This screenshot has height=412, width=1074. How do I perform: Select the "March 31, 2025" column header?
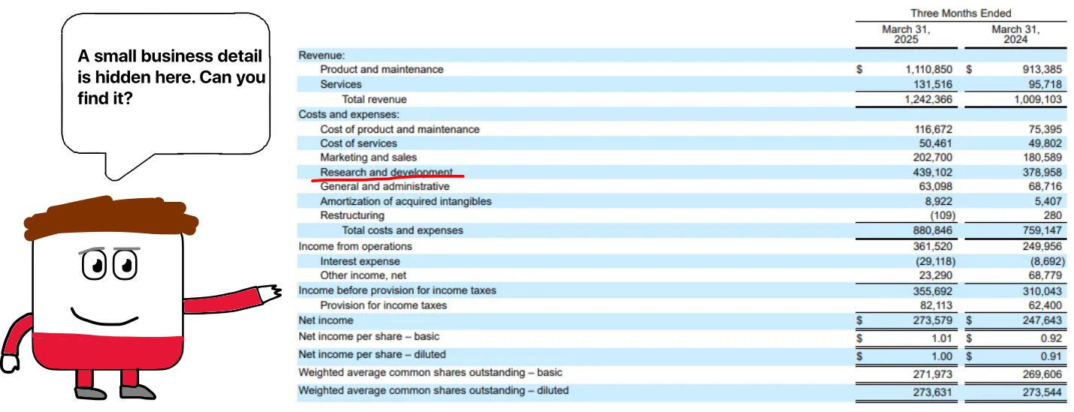906,35
